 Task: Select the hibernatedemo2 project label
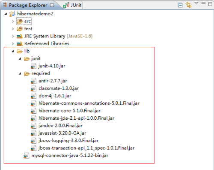coord(35,14)
